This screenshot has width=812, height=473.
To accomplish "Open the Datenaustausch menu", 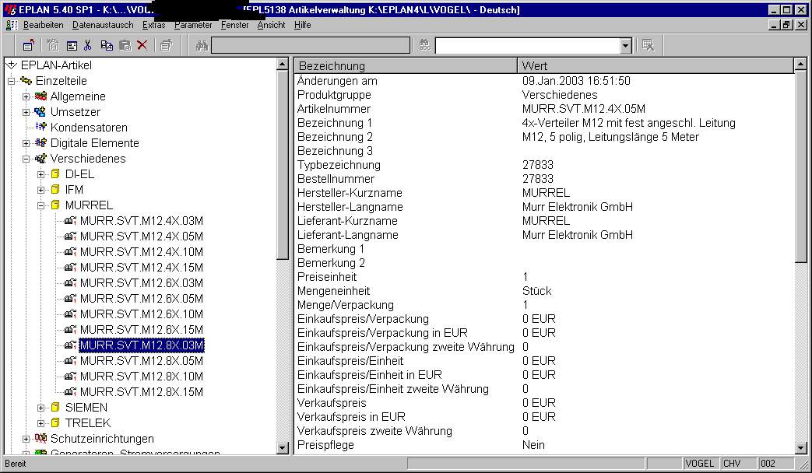I will point(103,25).
